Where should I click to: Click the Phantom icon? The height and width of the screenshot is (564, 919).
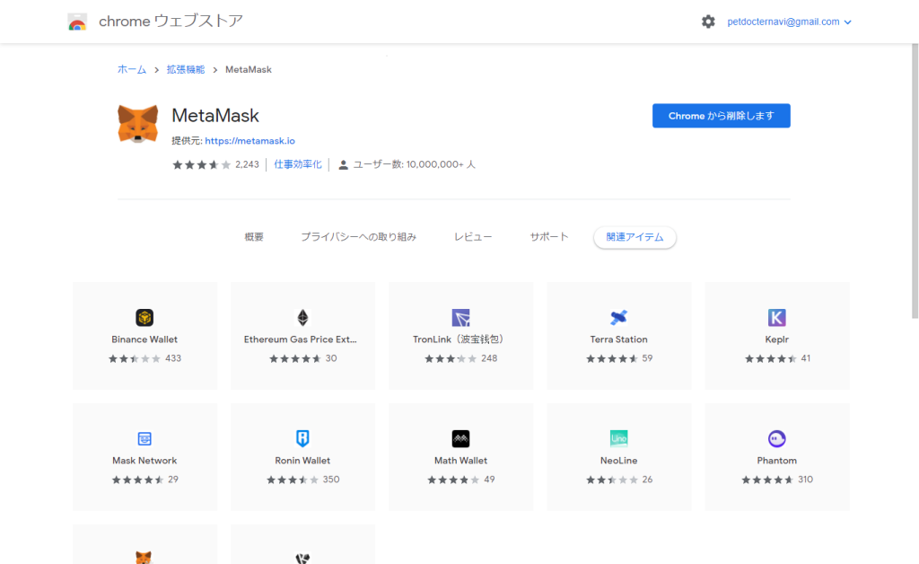777,438
